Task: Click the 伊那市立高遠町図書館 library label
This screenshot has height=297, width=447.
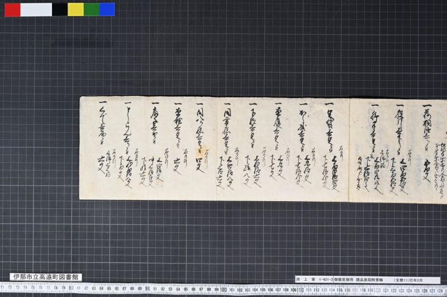Action: (46, 277)
